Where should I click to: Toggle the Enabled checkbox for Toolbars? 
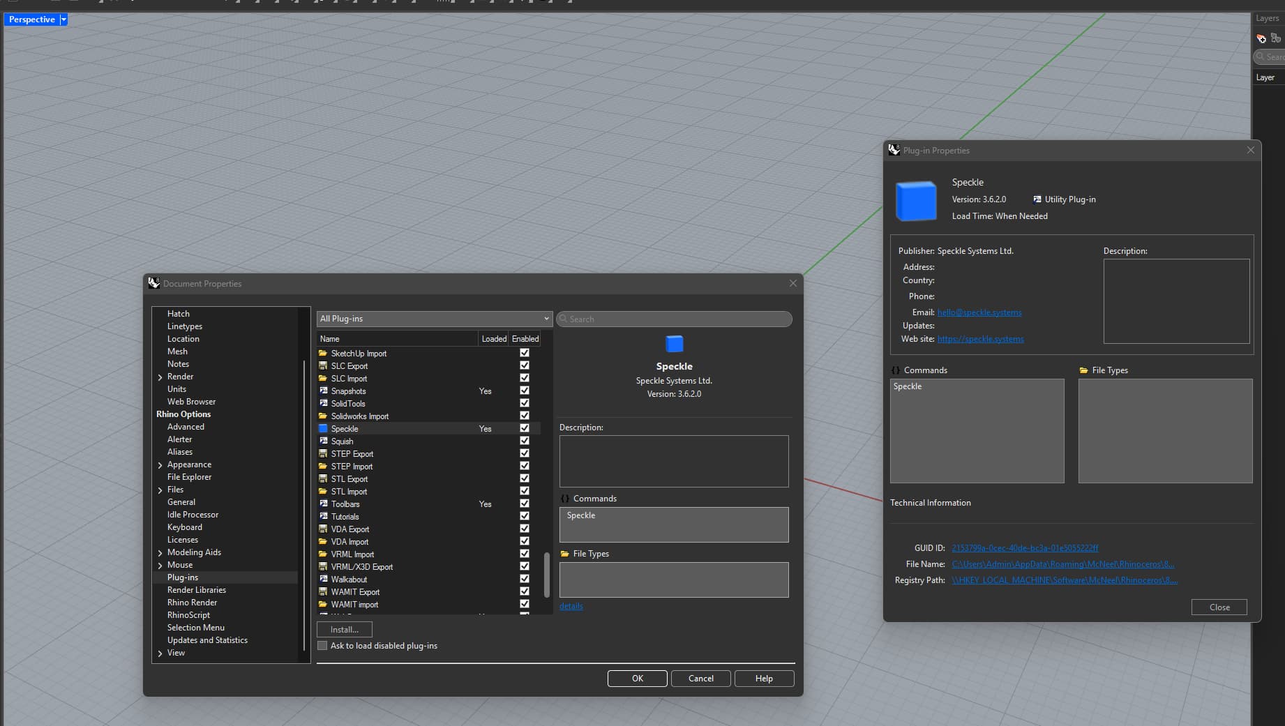(x=525, y=504)
